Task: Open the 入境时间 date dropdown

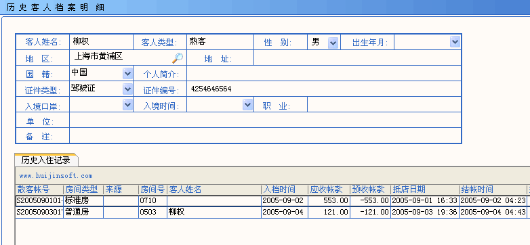Action: click(x=248, y=105)
